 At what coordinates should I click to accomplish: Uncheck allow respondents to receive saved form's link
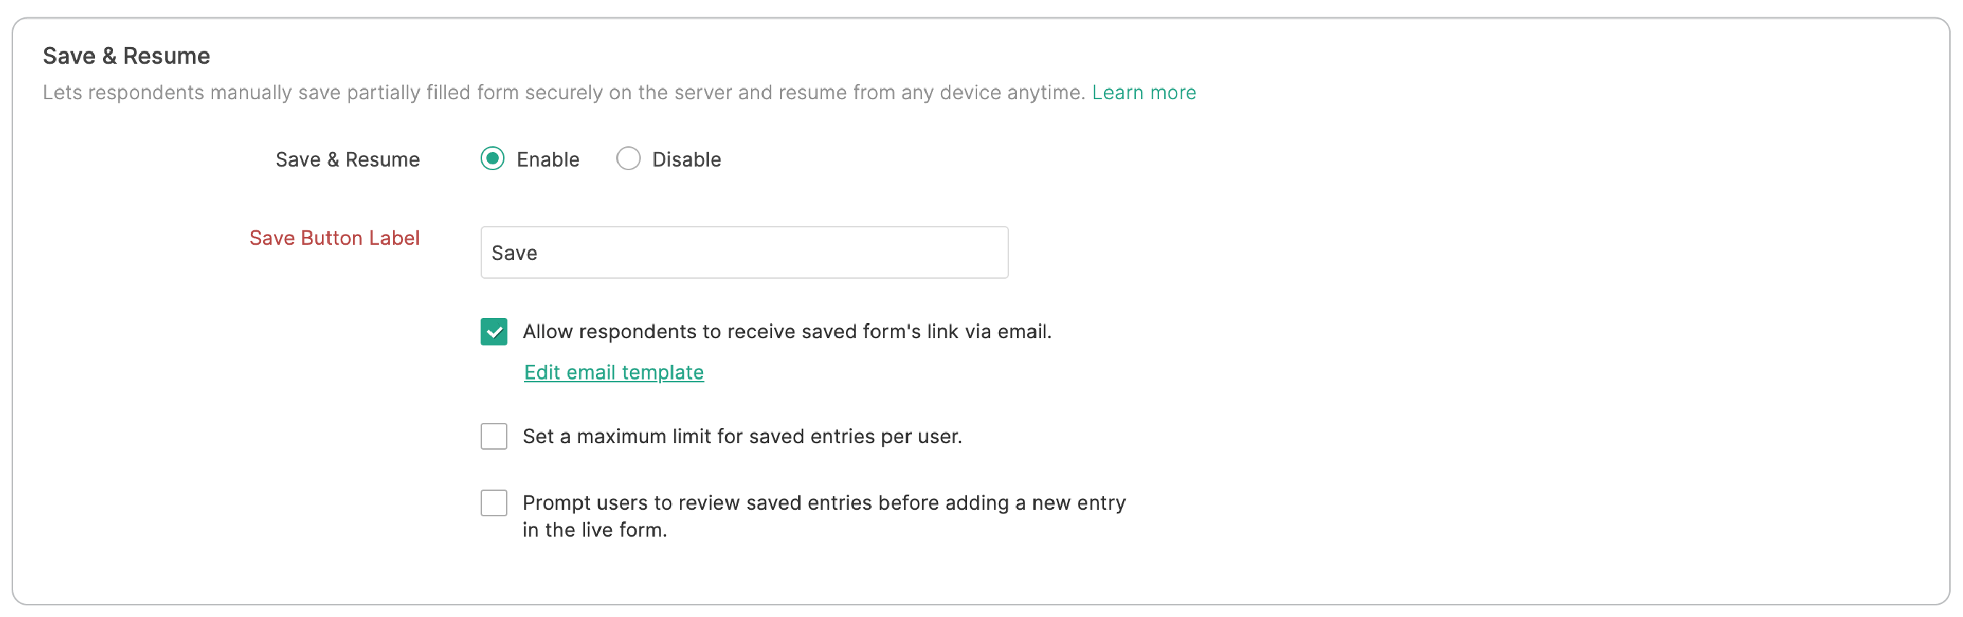493,332
